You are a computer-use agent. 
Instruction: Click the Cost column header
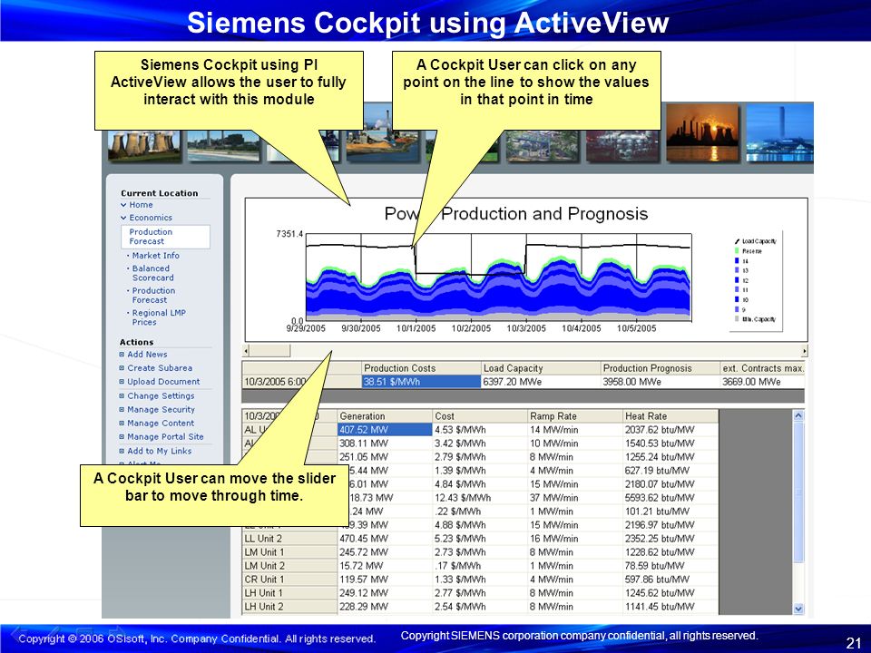480,416
